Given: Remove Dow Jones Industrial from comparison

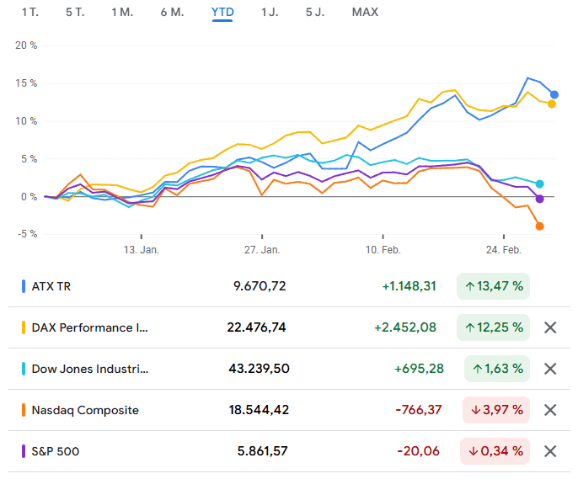Looking at the screenshot, I should [x=550, y=369].
